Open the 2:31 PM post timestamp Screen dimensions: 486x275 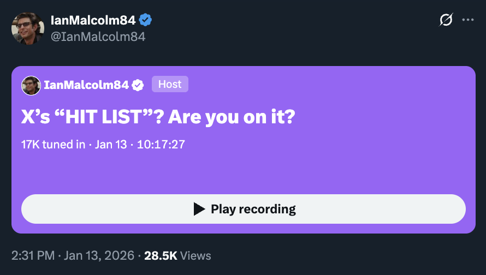34,255
